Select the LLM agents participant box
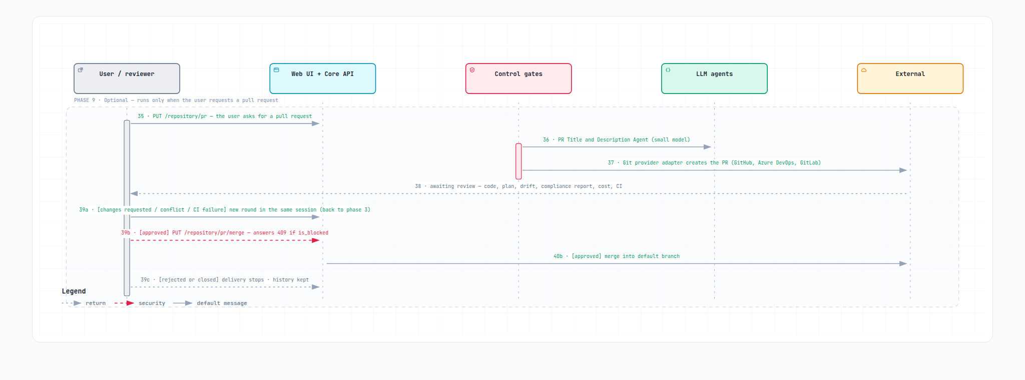The width and height of the screenshot is (1025, 380). (714, 78)
